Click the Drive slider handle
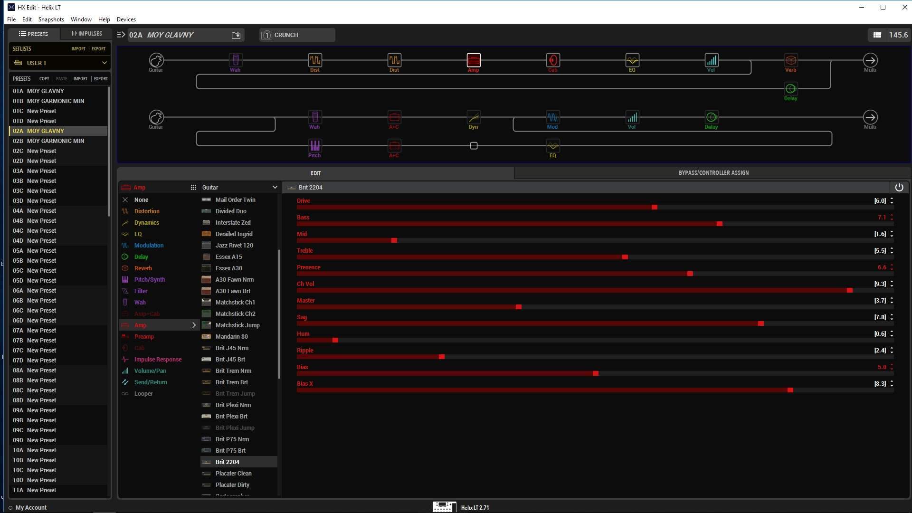Screen dimensions: 912x513 pyautogui.click(x=654, y=208)
